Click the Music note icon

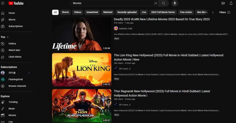[3, 109]
